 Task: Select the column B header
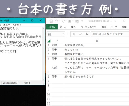pyautogui.click(x=97, y=41)
